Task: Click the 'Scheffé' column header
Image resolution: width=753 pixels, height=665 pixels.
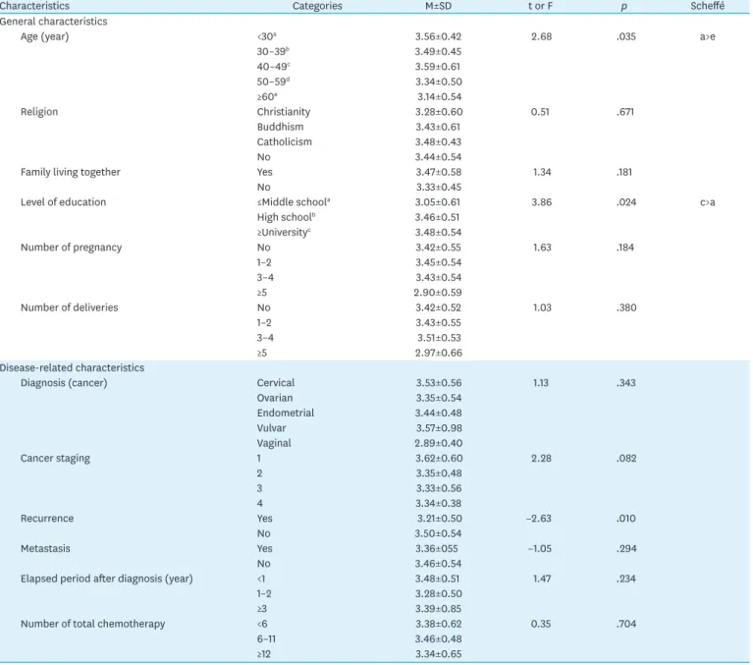Action: click(708, 6)
